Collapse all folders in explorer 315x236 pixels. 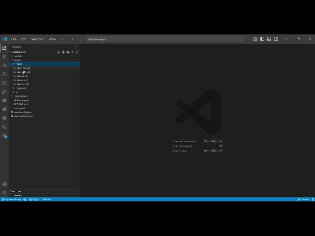(76, 52)
